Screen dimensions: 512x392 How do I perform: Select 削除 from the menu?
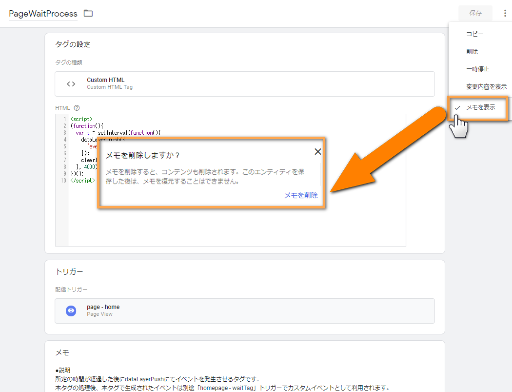tap(472, 52)
